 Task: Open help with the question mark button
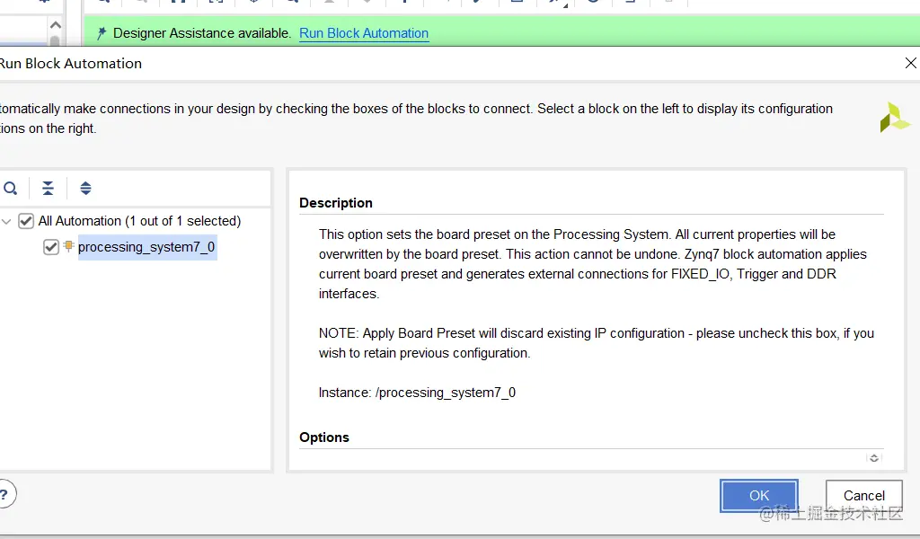pyautogui.click(x=4, y=494)
